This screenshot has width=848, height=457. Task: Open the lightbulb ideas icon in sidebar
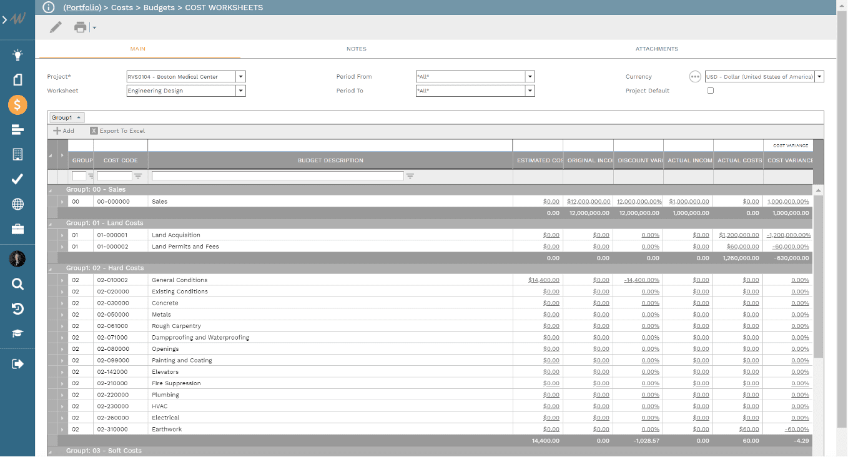click(17, 54)
